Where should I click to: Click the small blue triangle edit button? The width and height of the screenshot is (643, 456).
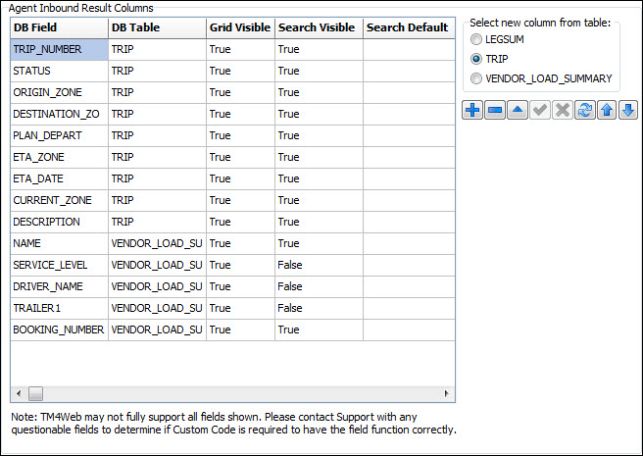[517, 110]
